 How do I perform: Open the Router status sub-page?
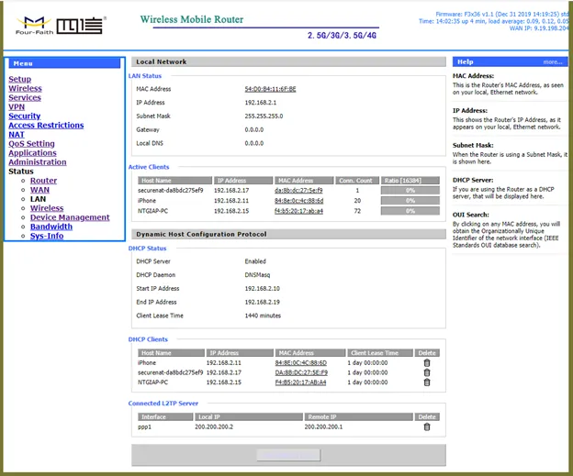(43, 181)
